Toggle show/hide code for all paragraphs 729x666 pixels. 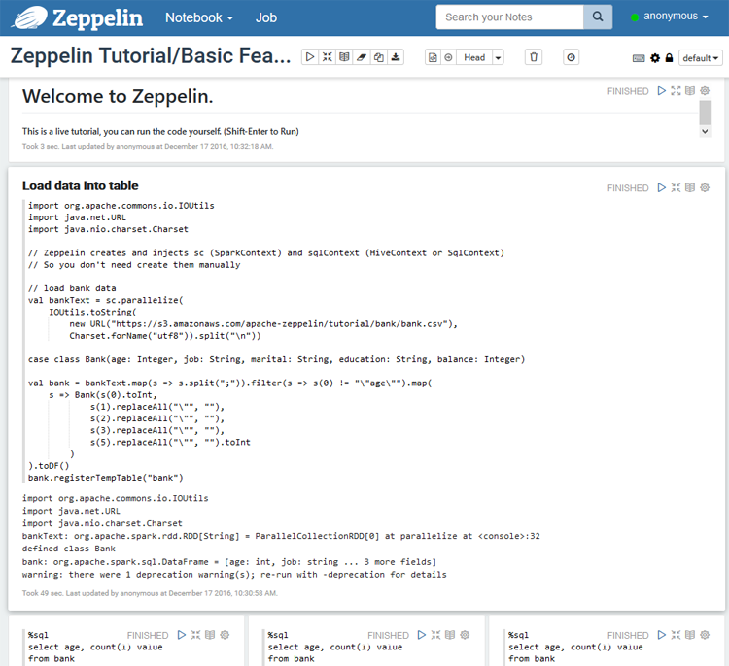[327, 57]
